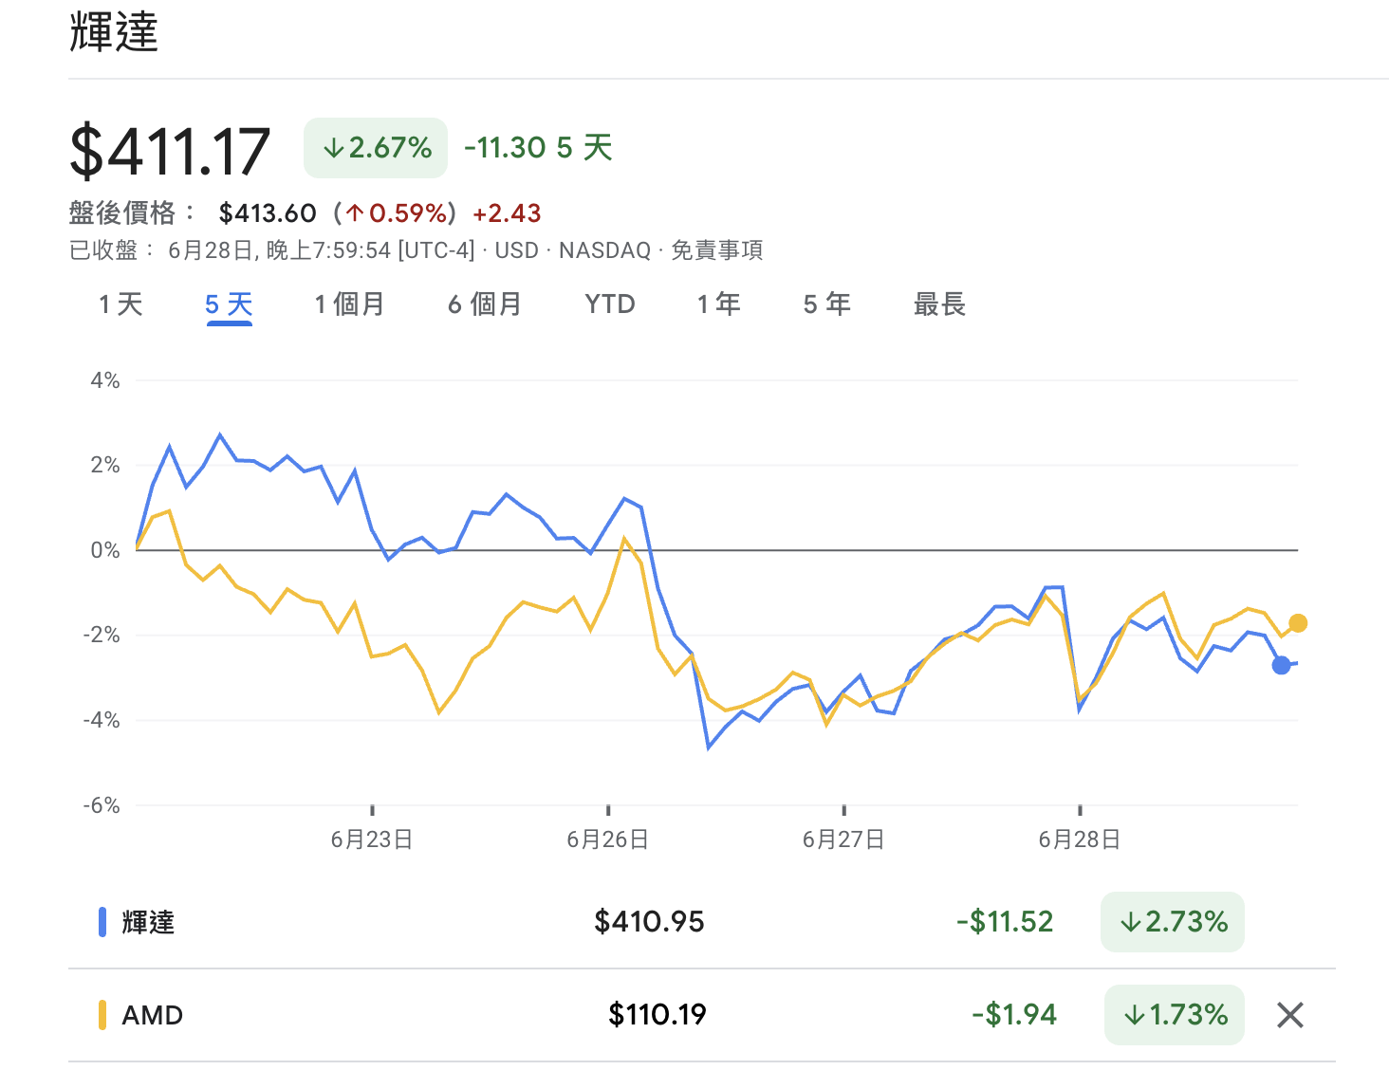Click the +2.43 after-hours change value

pos(507,213)
